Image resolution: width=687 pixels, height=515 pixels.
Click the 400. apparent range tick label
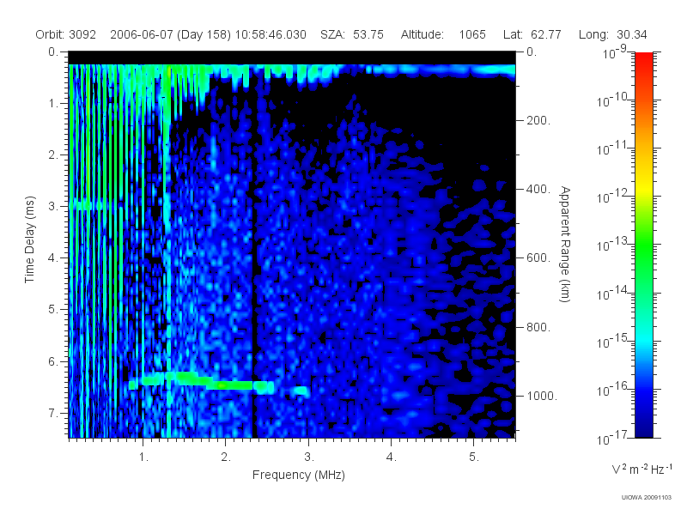[x=538, y=189]
